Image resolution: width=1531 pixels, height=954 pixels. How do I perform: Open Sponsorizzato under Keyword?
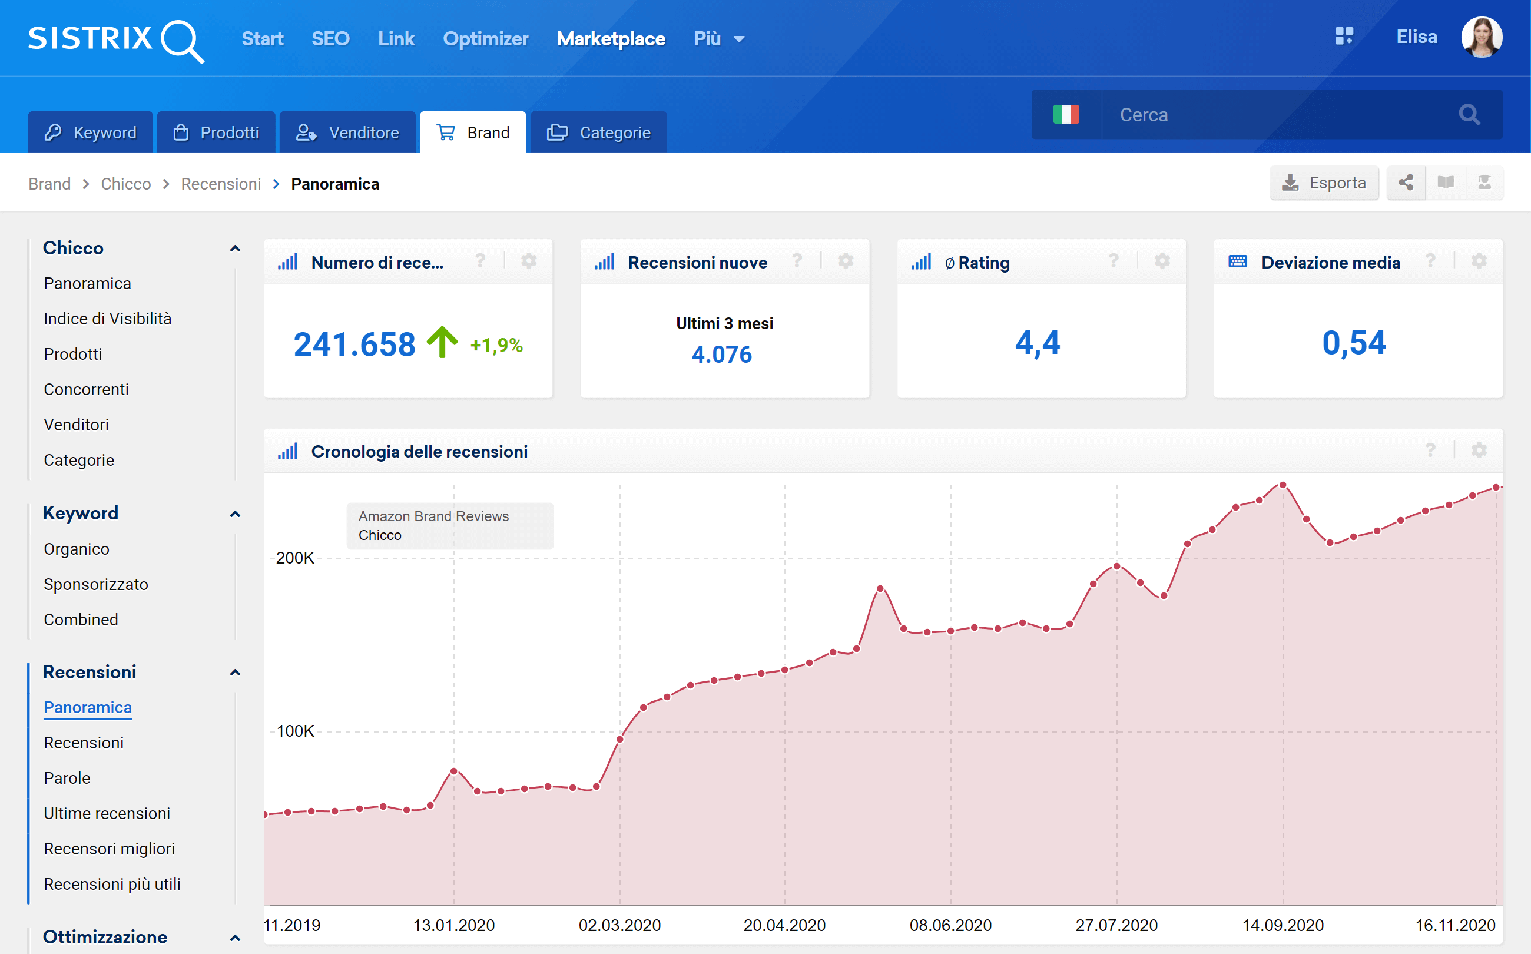pos(96,584)
